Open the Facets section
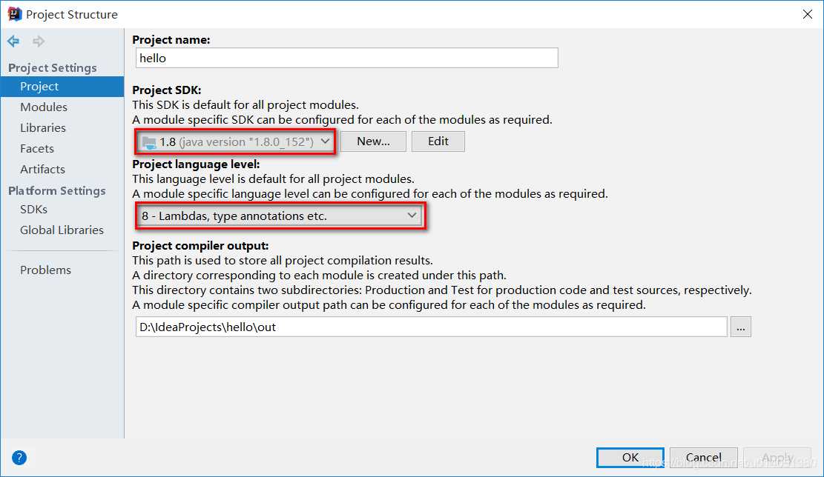824x477 pixels. point(37,149)
